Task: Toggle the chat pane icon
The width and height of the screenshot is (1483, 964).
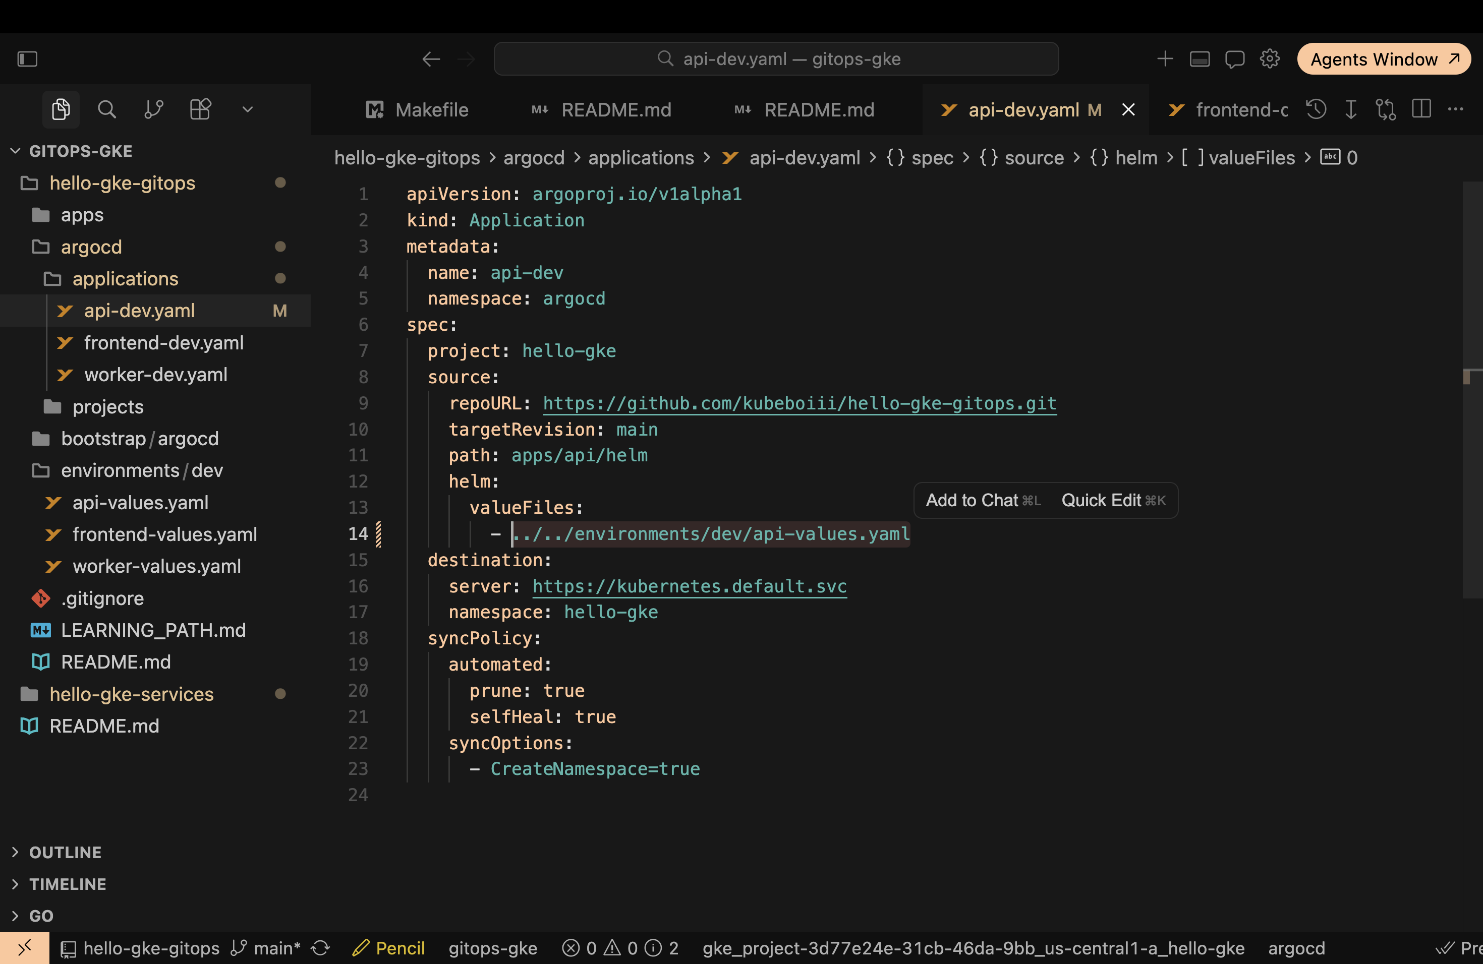Action: point(1234,59)
